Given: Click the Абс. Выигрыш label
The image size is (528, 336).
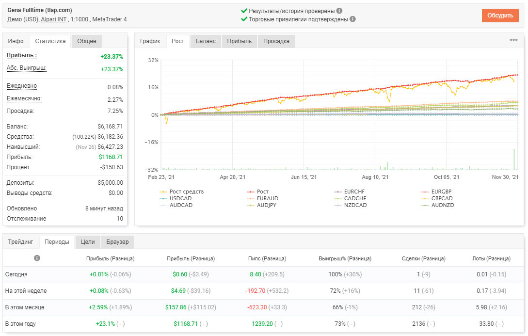Looking at the screenshot, I should (26, 68).
